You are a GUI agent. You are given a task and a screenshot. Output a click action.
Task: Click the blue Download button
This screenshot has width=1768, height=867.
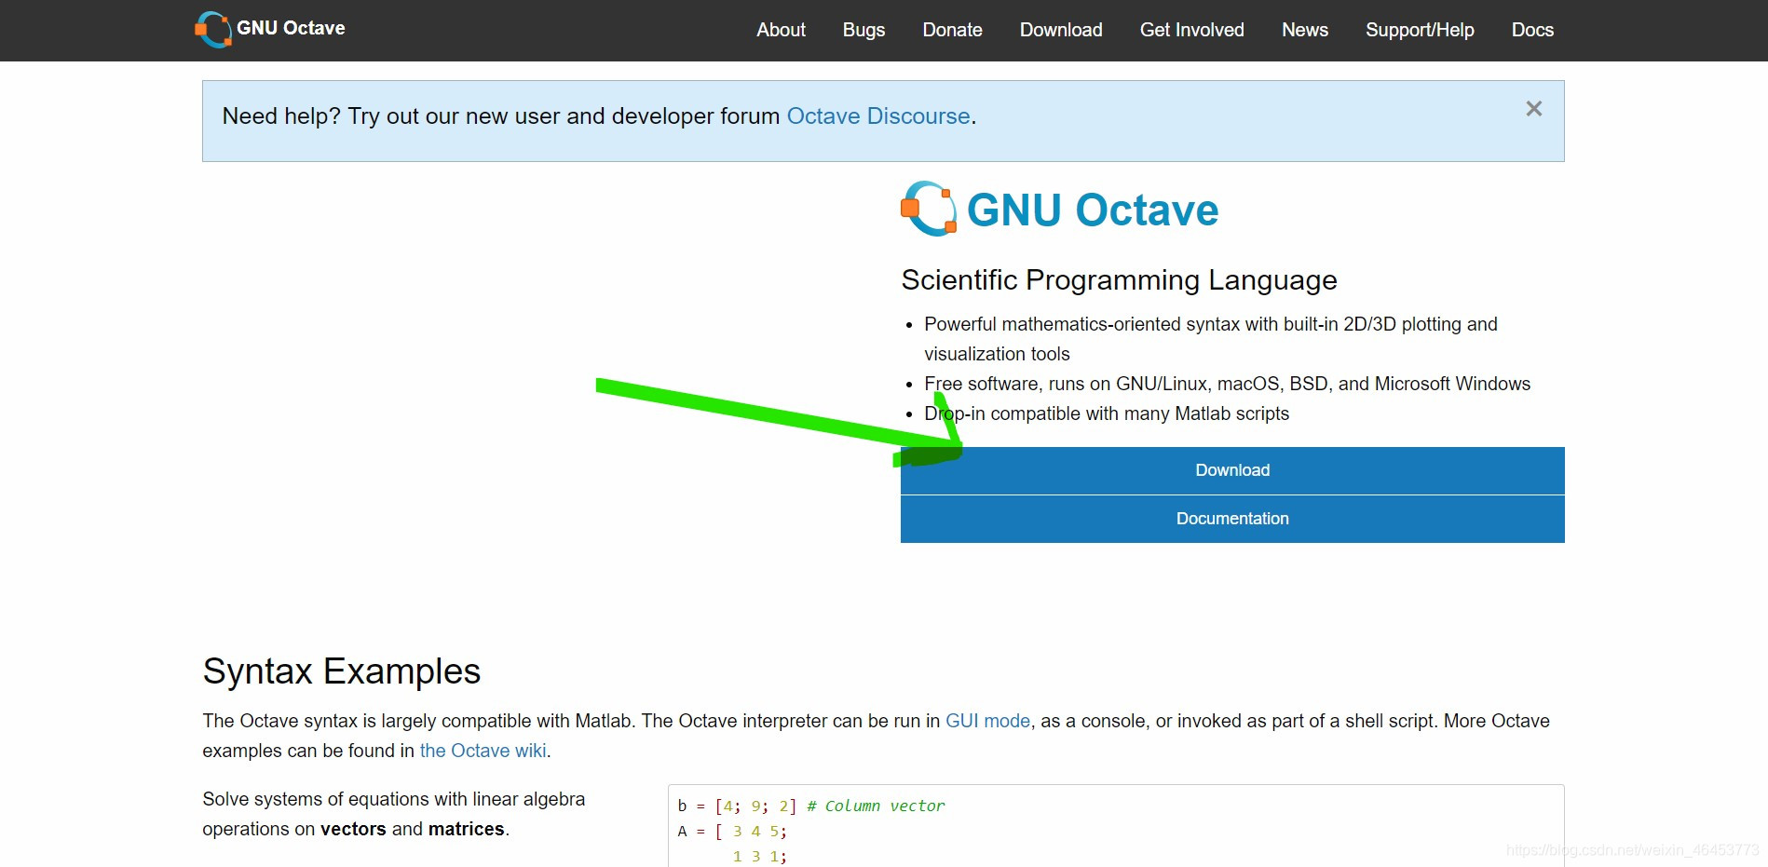point(1232,470)
